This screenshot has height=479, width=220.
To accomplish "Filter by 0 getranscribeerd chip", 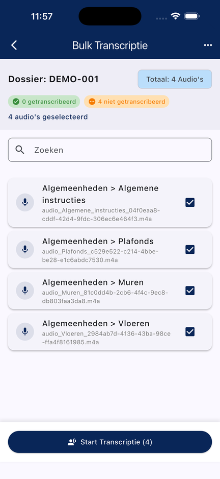I will pos(44,102).
